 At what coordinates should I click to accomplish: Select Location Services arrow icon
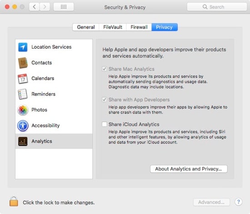pyautogui.click(x=23, y=47)
